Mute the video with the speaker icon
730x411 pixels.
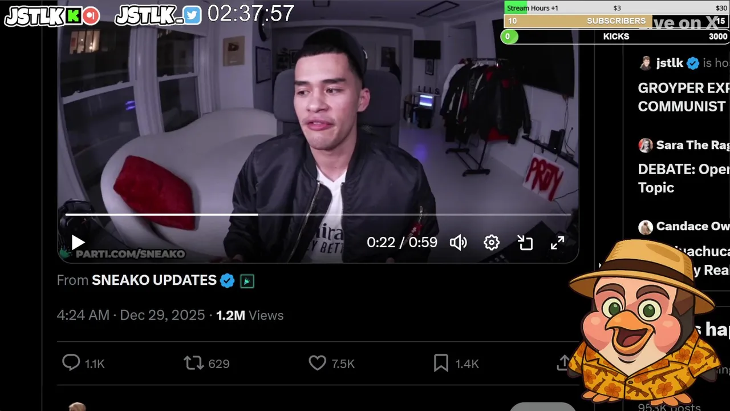459,243
